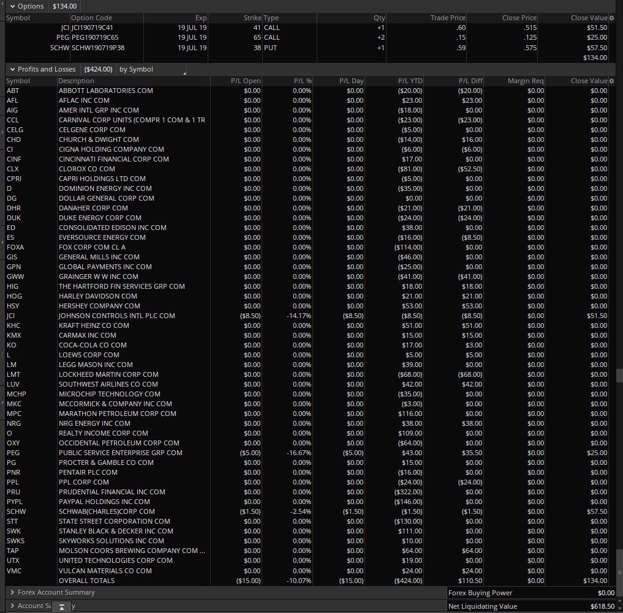623x613 pixels.
Task: Click the Forex Buying Power label
Action: coord(480,593)
